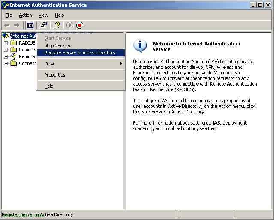The image size is (274, 220).
Task: Choose Properties from context menu
Action: point(81,75)
